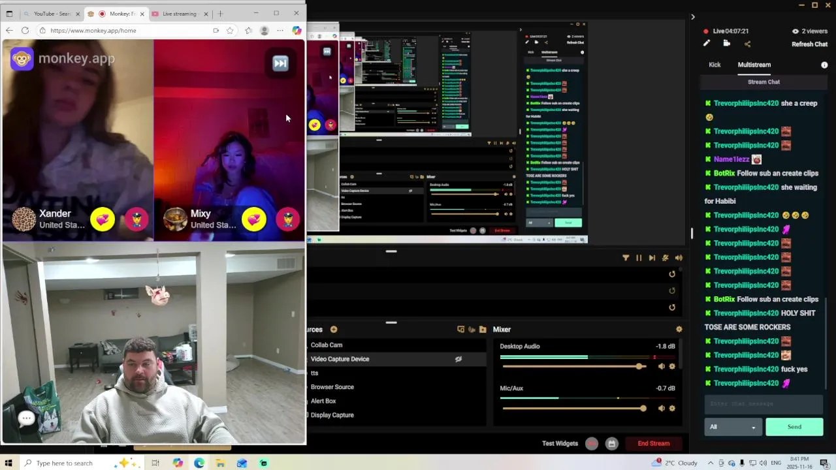Open new browser tab

(x=220, y=14)
